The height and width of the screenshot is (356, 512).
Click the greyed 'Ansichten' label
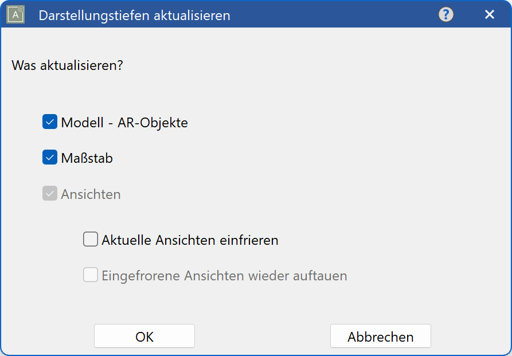point(91,194)
